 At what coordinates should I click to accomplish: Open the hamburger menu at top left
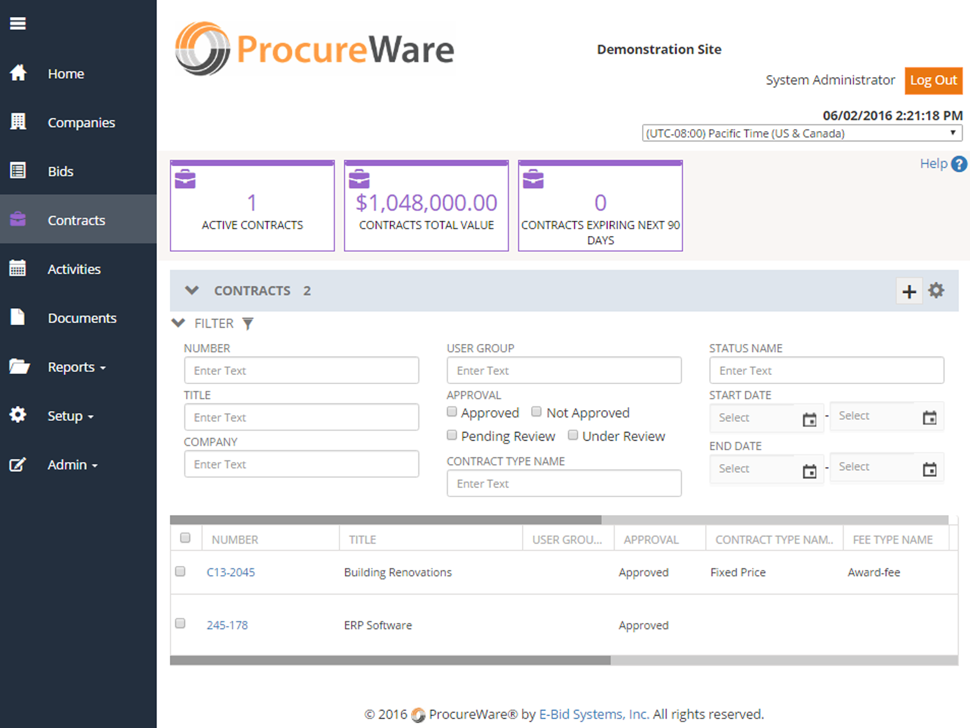18,23
